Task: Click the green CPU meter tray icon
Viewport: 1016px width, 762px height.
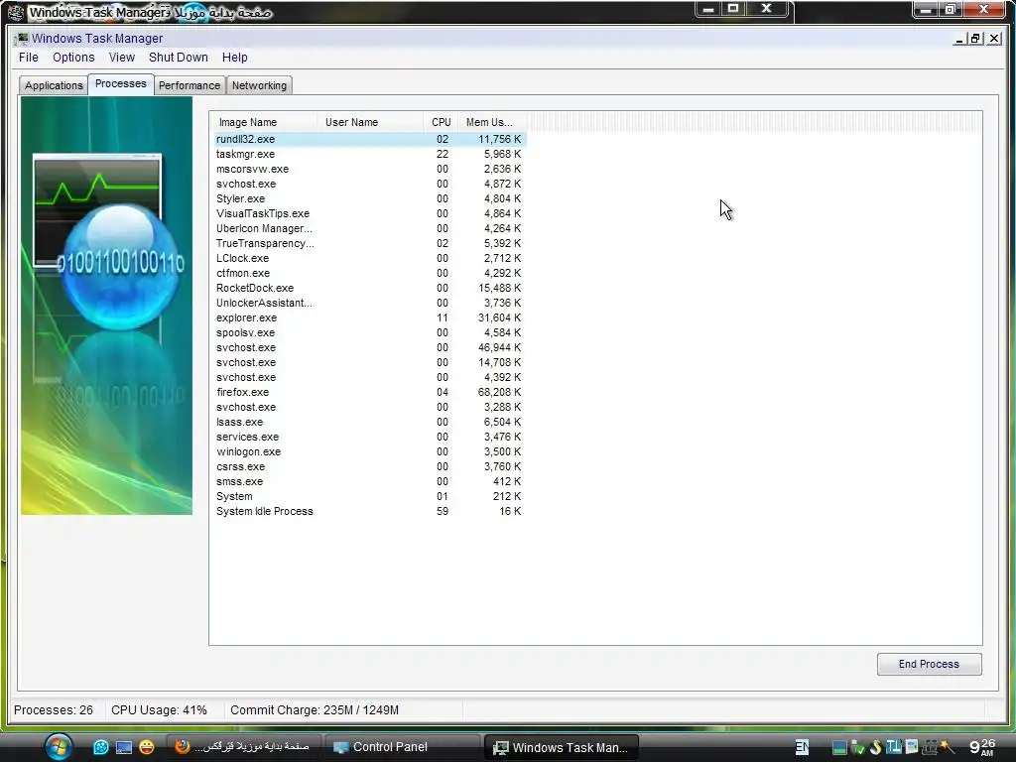Action: (x=839, y=748)
